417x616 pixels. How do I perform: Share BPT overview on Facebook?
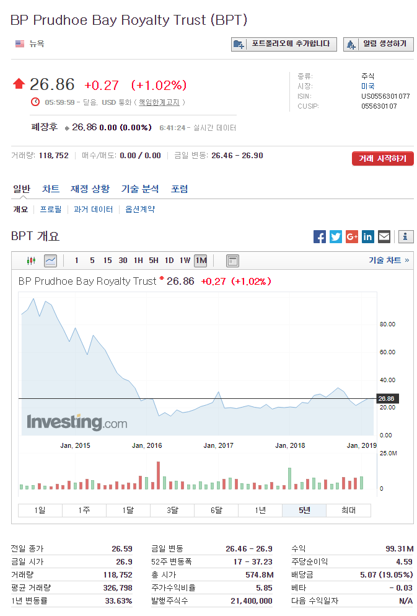320,236
